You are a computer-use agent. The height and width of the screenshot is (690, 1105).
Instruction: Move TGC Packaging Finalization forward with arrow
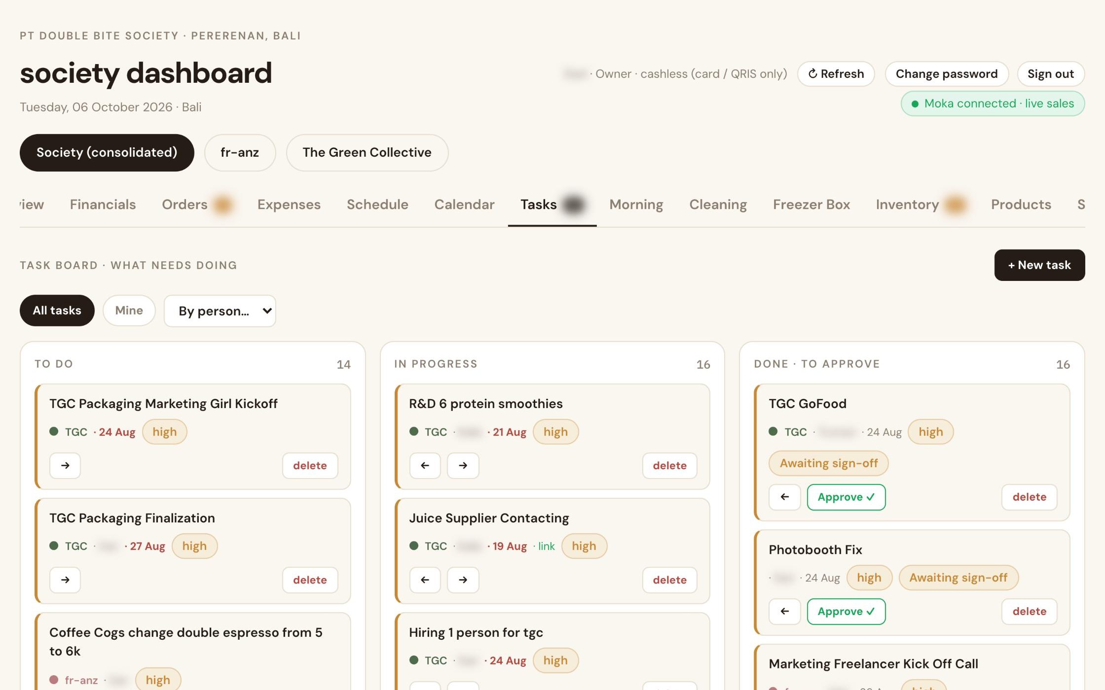[65, 580]
